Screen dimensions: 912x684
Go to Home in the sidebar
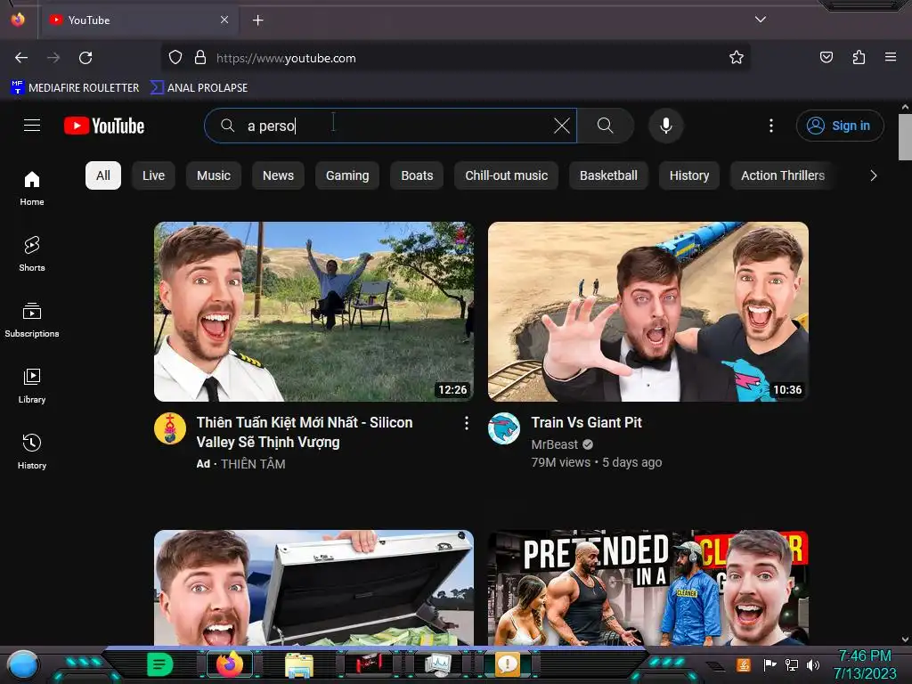32,189
